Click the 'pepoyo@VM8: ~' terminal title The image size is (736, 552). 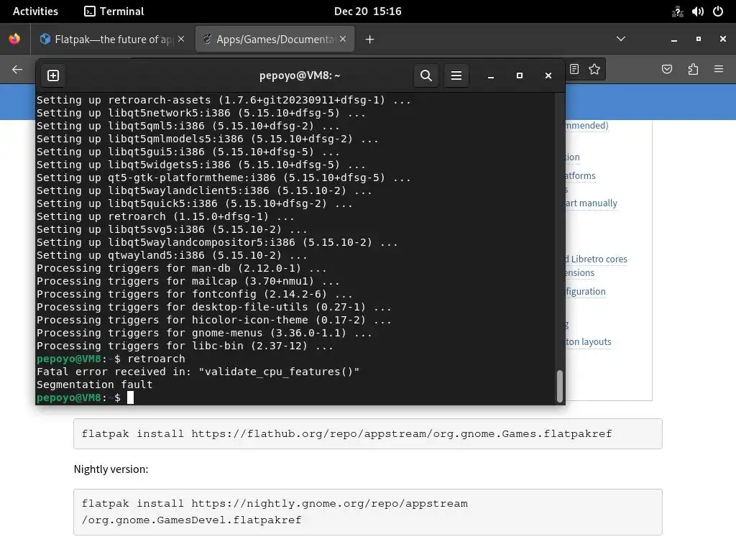300,75
